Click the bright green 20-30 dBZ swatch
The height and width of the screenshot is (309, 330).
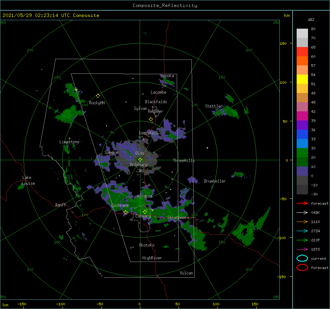point(302,153)
